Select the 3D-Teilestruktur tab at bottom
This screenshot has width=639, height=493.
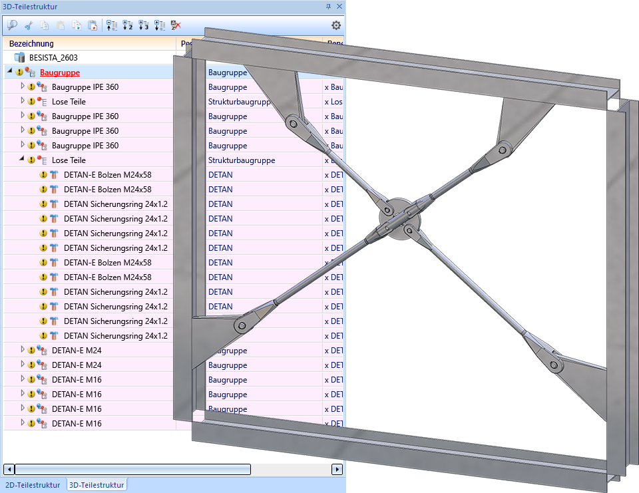pos(97,485)
